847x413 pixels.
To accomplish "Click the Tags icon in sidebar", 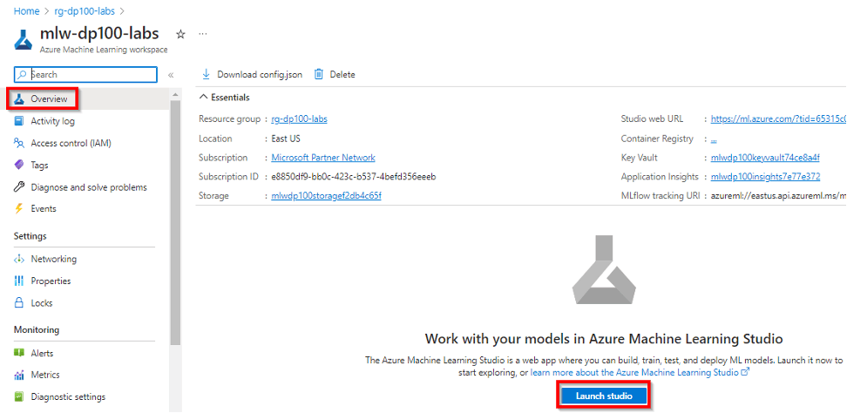I will click(19, 165).
